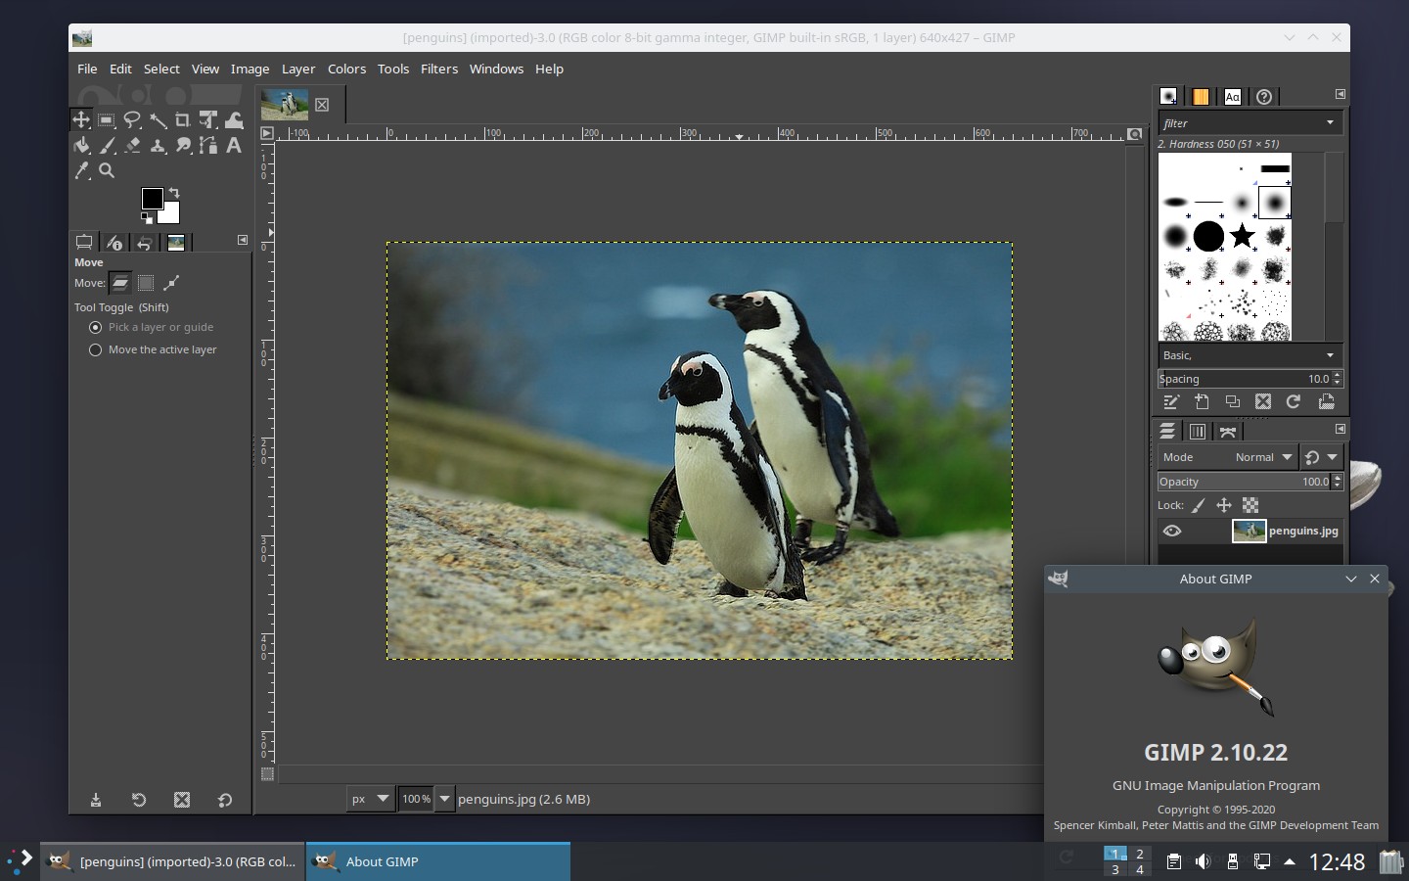Open the layer Mode dropdown showing Normal
The height and width of the screenshot is (881, 1409).
coord(1263,457)
